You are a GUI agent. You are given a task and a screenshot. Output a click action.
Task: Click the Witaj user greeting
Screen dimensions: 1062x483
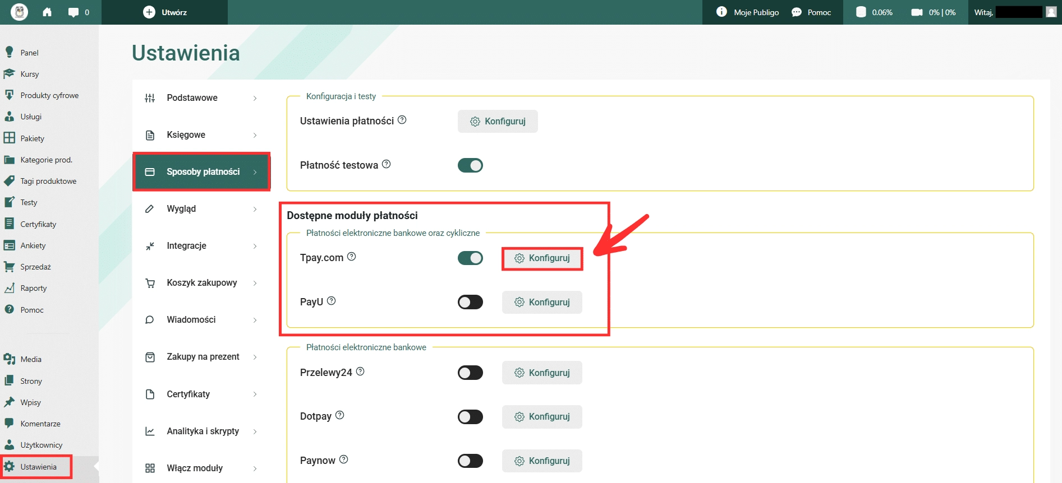(984, 12)
